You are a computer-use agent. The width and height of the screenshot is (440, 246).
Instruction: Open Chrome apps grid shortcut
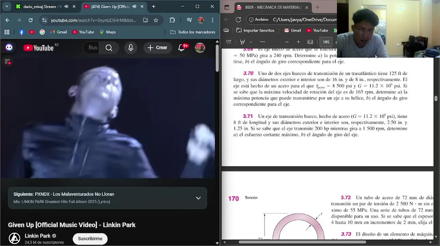click(x=7, y=32)
